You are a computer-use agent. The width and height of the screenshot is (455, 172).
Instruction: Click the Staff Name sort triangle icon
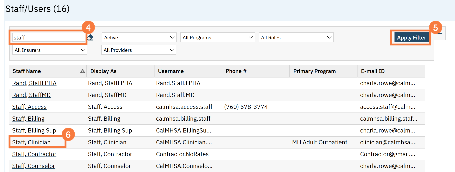tap(82, 71)
